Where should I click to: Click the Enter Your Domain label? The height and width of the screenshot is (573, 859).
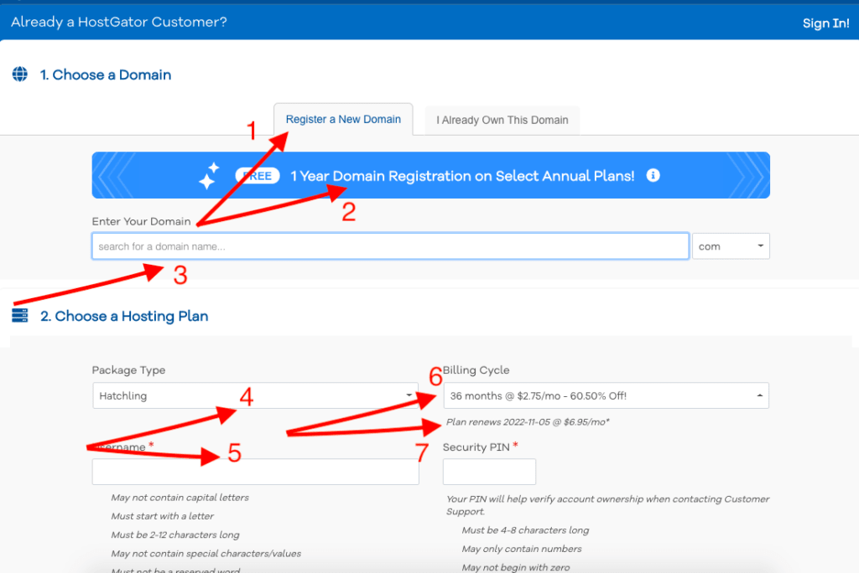[141, 221]
